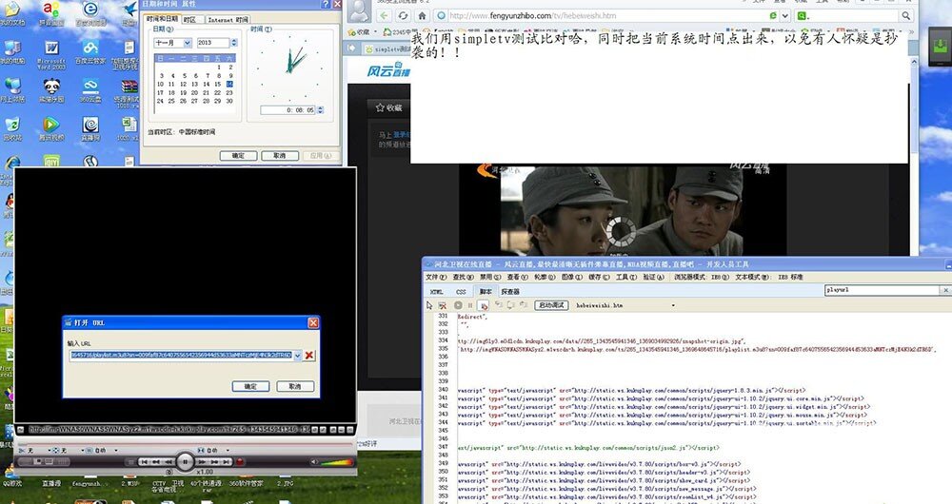Open 360云盘 desktop icon

point(90,89)
